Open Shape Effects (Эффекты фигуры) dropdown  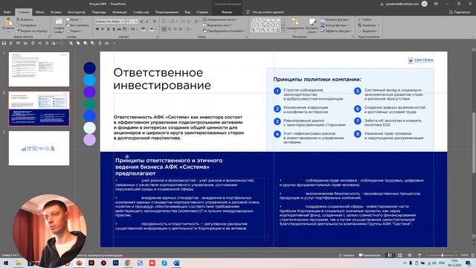point(336,31)
